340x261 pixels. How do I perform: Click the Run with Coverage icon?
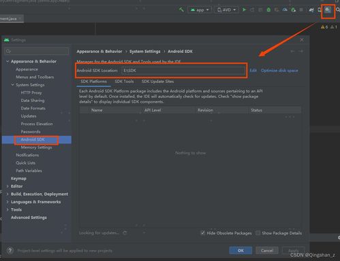(x=277, y=10)
